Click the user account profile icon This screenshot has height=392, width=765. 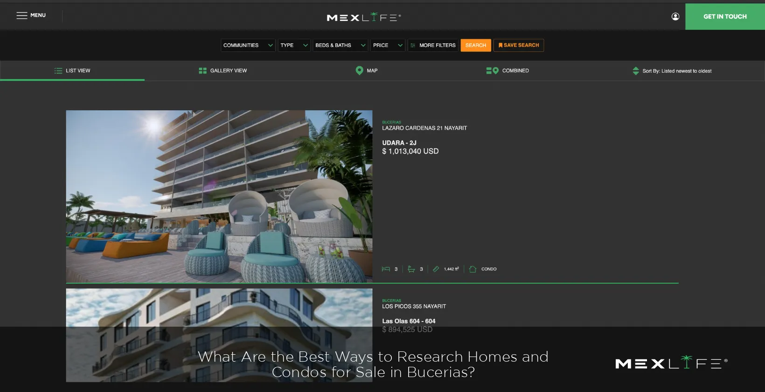coord(675,16)
